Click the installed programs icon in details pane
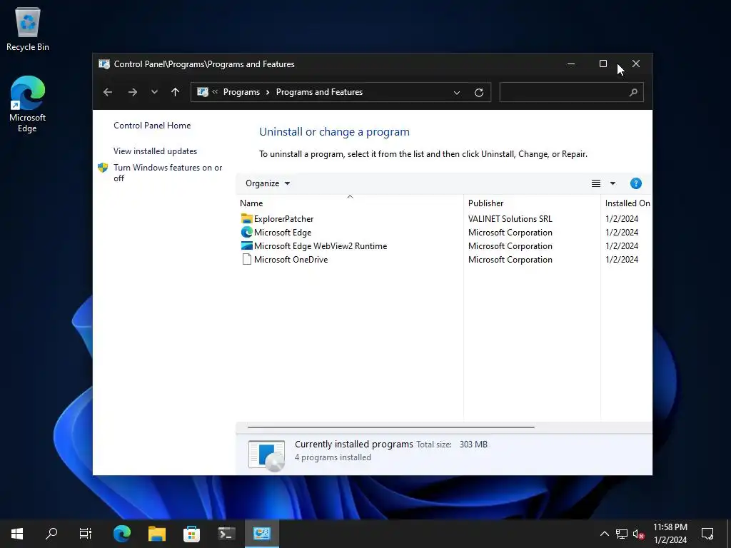The height and width of the screenshot is (548, 731). point(267,455)
